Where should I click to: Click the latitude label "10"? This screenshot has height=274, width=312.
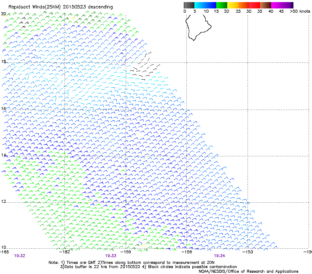tap(3, 247)
